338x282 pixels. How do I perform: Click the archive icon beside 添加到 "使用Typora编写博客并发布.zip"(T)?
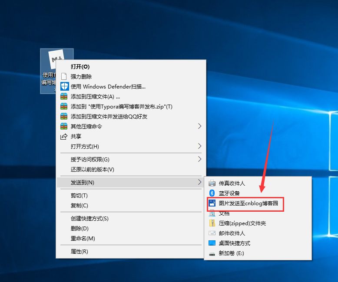tap(64, 106)
